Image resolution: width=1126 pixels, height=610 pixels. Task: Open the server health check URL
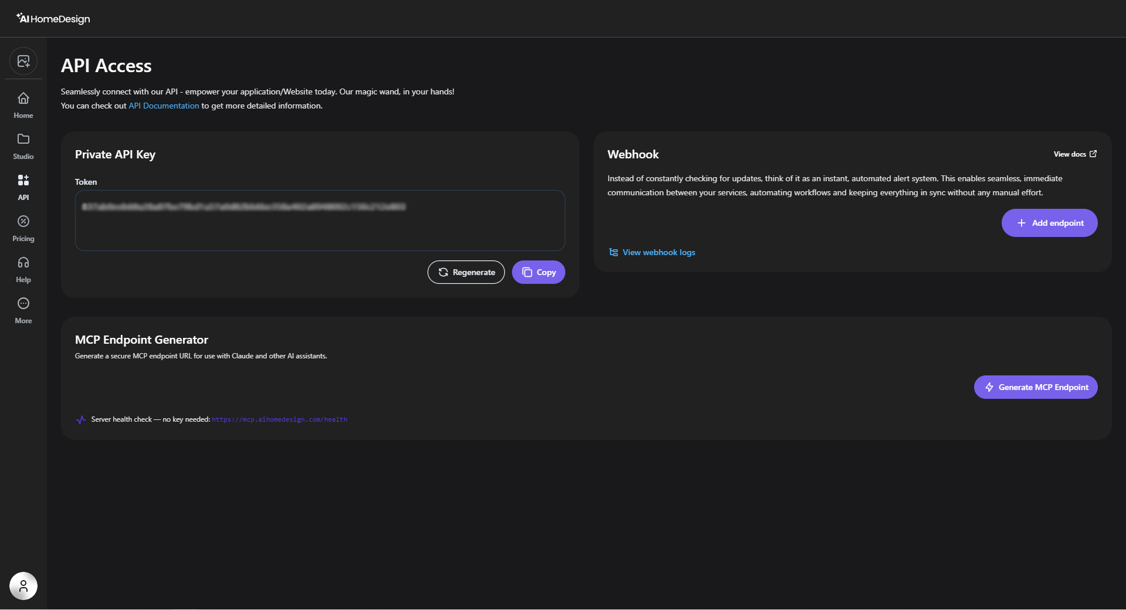point(280,419)
